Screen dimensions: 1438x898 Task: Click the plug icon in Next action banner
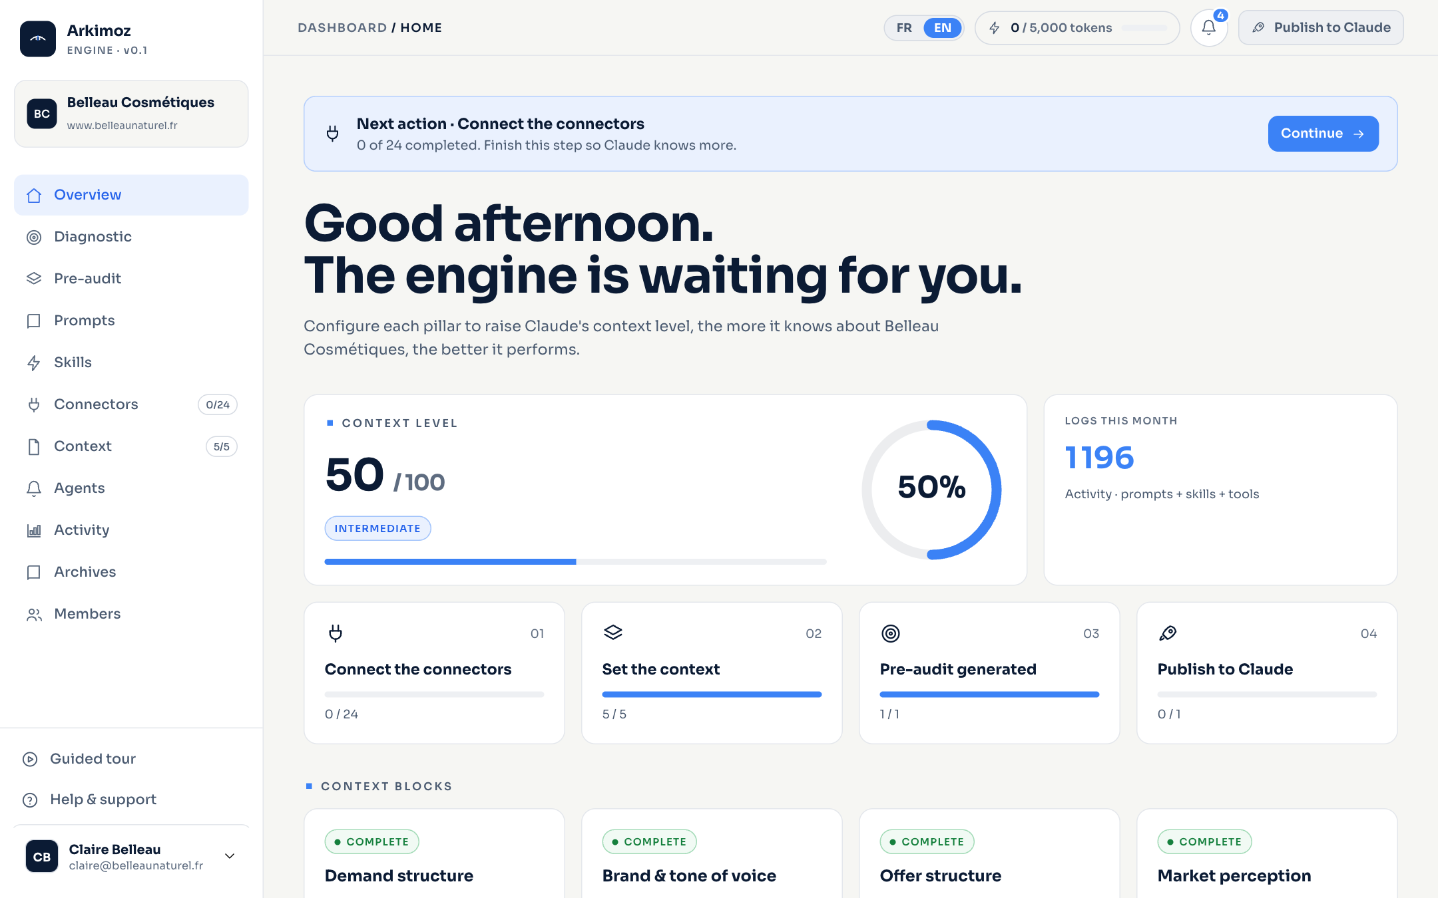pos(333,134)
